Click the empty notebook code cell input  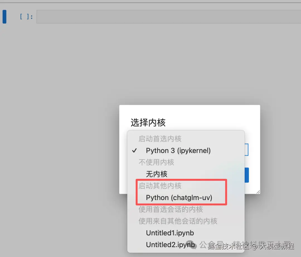pyautogui.click(x=169, y=17)
